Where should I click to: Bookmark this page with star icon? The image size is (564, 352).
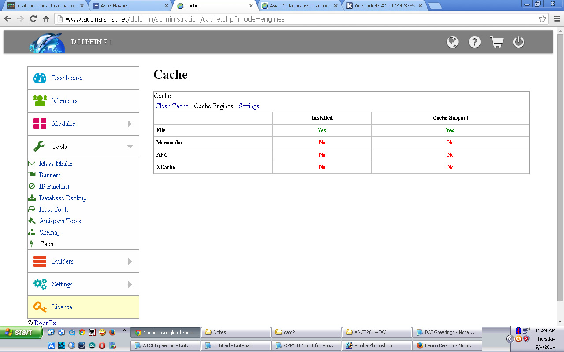click(542, 19)
